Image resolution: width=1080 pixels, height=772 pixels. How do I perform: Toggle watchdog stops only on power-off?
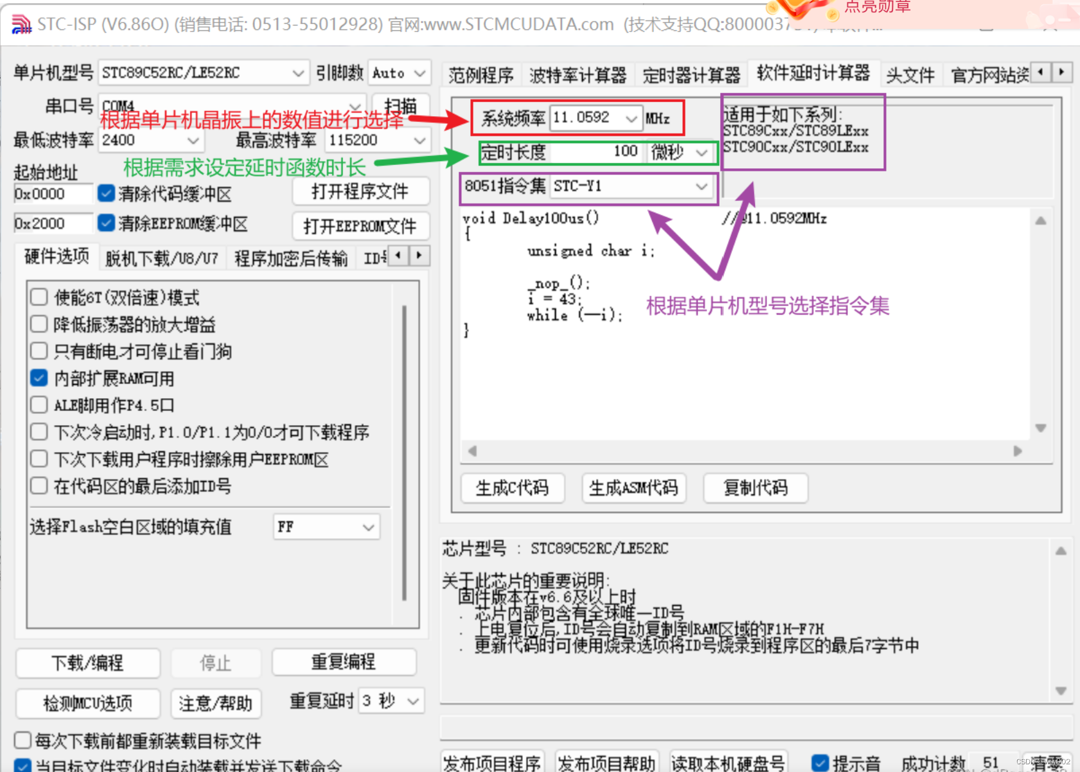tap(39, 351)
